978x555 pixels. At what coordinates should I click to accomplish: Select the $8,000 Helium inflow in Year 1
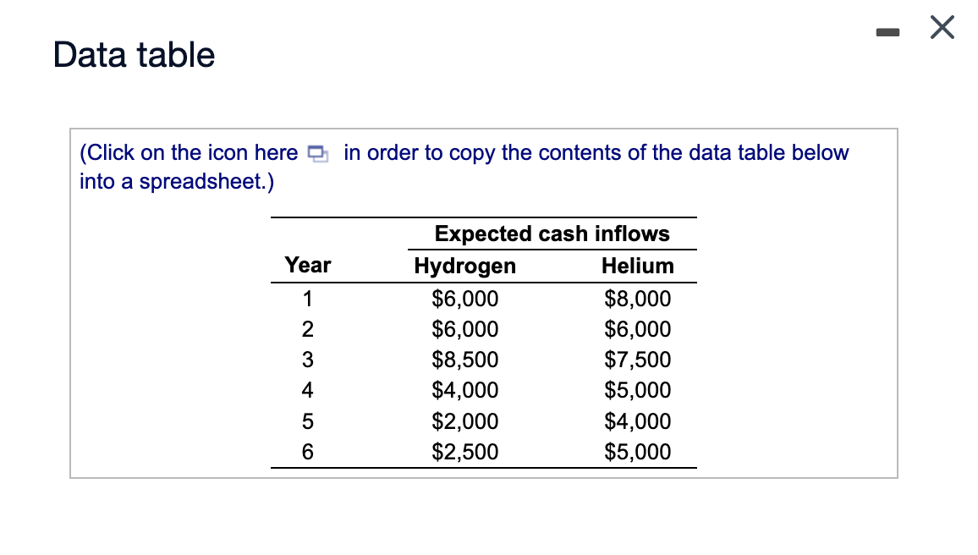pos(637,298)
